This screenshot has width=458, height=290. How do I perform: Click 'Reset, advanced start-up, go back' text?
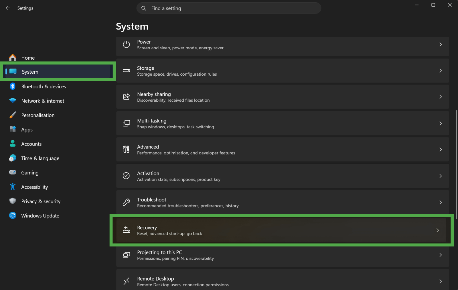tap(169, 234)
